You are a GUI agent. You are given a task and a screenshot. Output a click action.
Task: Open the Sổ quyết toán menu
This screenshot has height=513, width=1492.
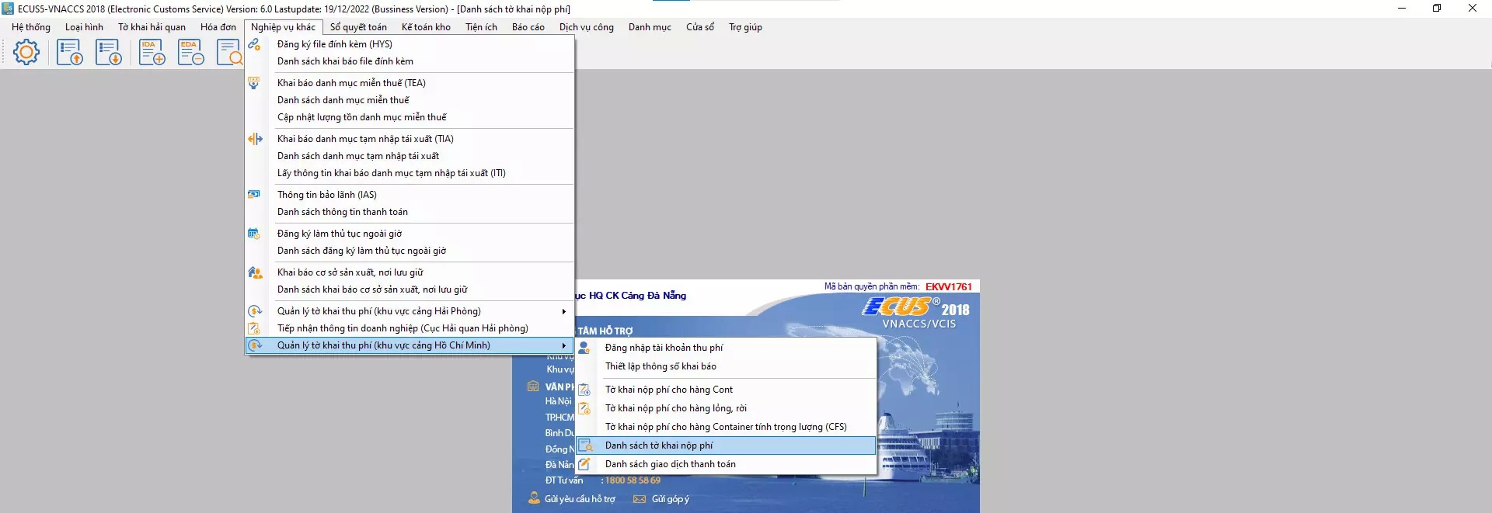pyautogui.click(x=358, y=27)
